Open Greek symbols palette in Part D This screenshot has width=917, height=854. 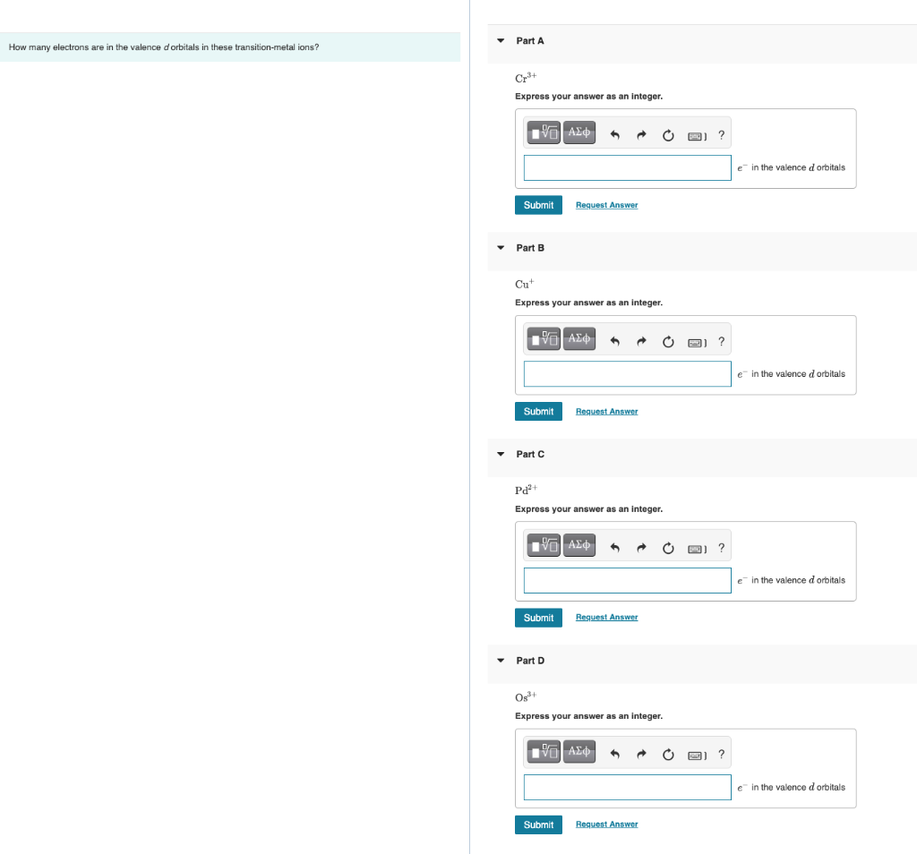point(579,752)
